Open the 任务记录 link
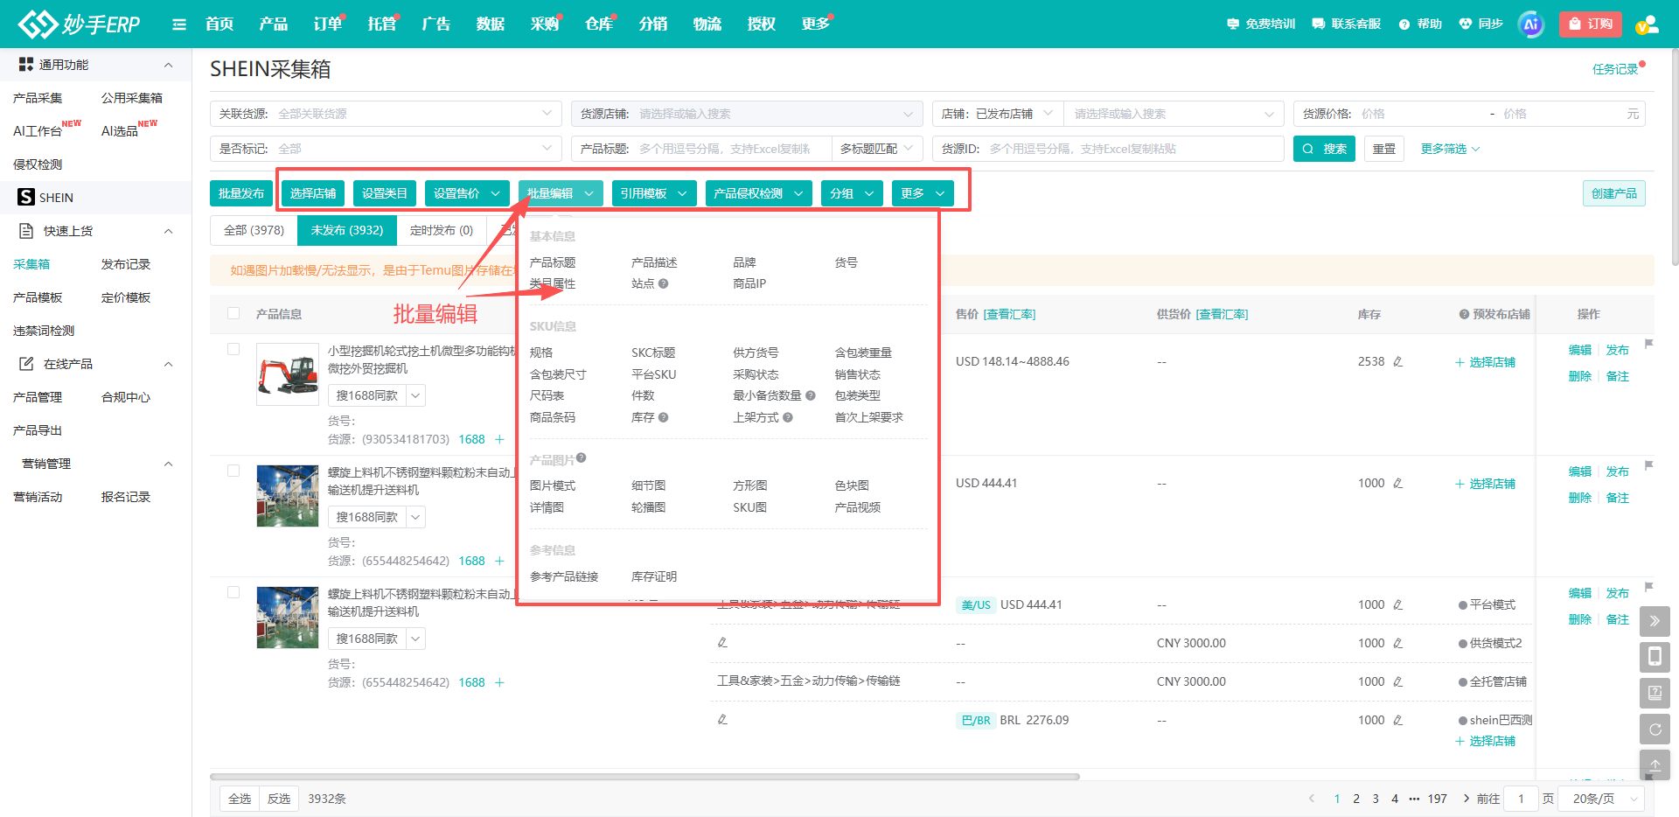 tap(1615, 69)
